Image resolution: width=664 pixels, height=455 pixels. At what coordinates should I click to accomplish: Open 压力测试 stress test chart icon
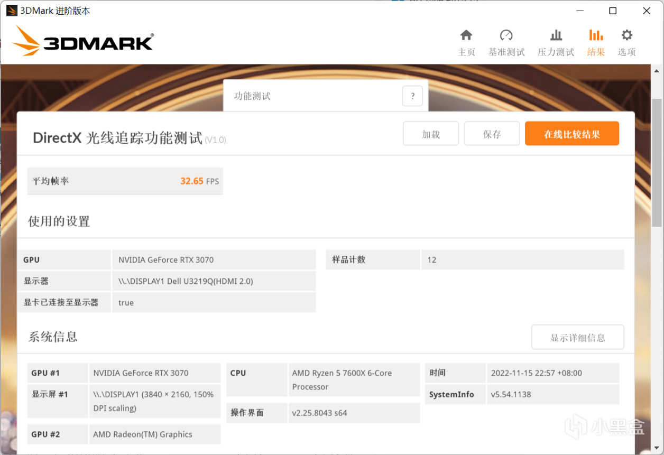pyautogui.click(x=556, y=35)
